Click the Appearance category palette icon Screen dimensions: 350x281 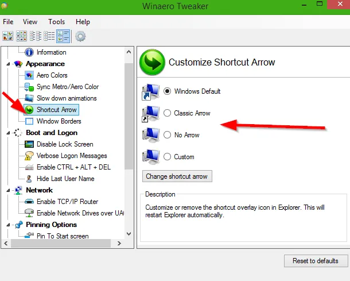[18, 64]
